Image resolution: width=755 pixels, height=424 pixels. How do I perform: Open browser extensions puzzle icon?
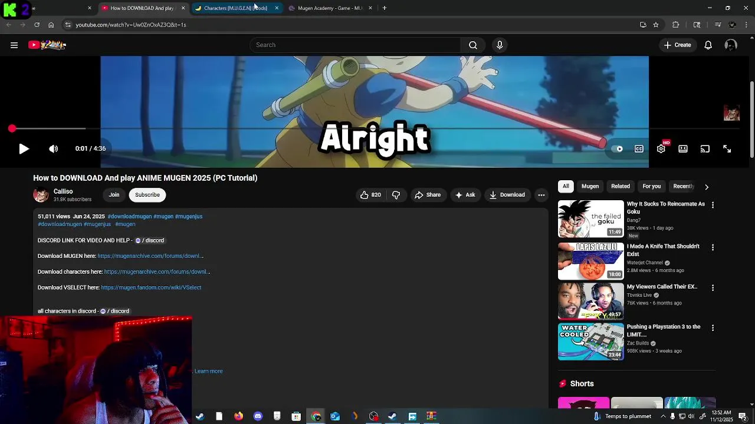[676, 25]
